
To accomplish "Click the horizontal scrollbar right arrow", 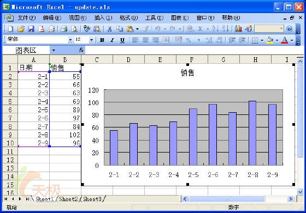I will (291, 199).
